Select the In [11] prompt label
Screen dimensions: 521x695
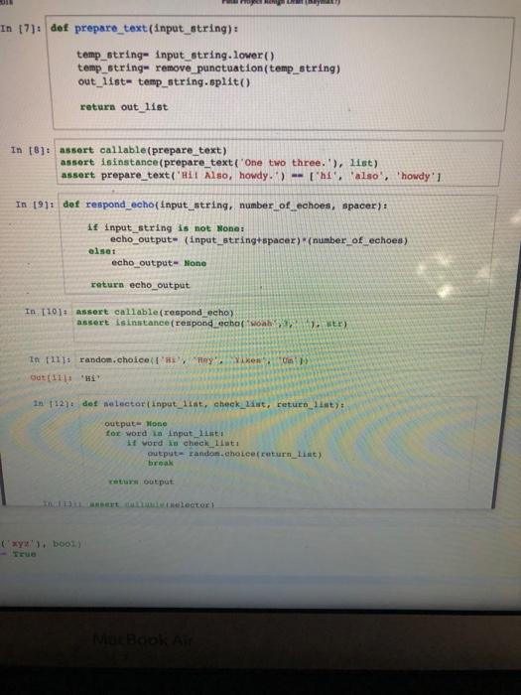coord(51,359)
